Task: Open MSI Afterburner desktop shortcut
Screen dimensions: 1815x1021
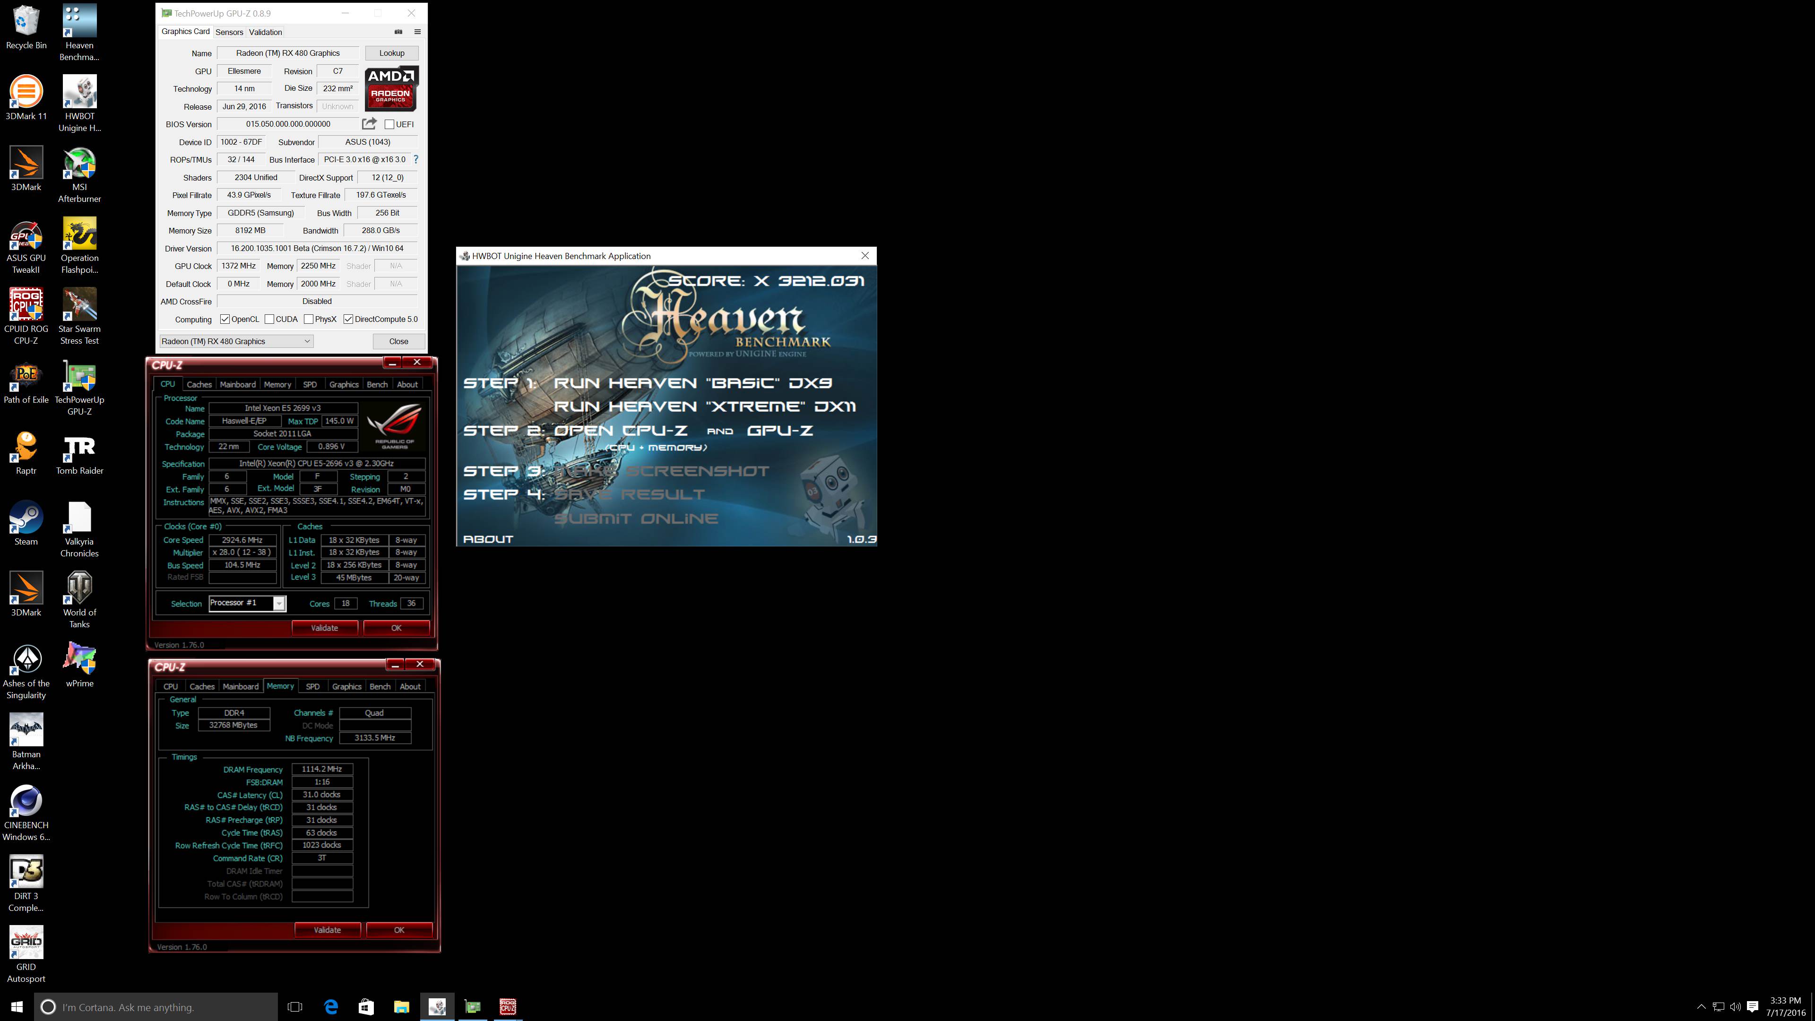Action: 79,175
